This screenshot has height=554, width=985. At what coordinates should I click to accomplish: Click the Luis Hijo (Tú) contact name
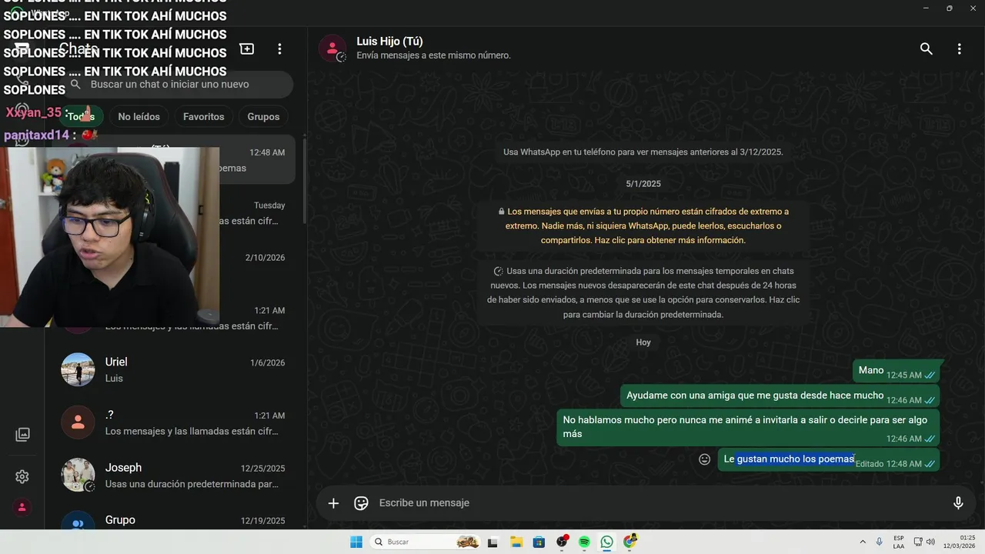(x=389, y=42)
